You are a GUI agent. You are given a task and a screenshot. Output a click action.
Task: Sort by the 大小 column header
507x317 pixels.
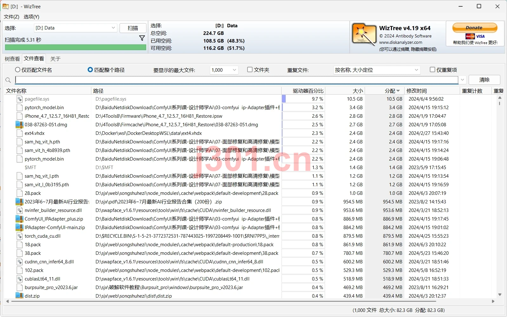(x=345, y=91)
